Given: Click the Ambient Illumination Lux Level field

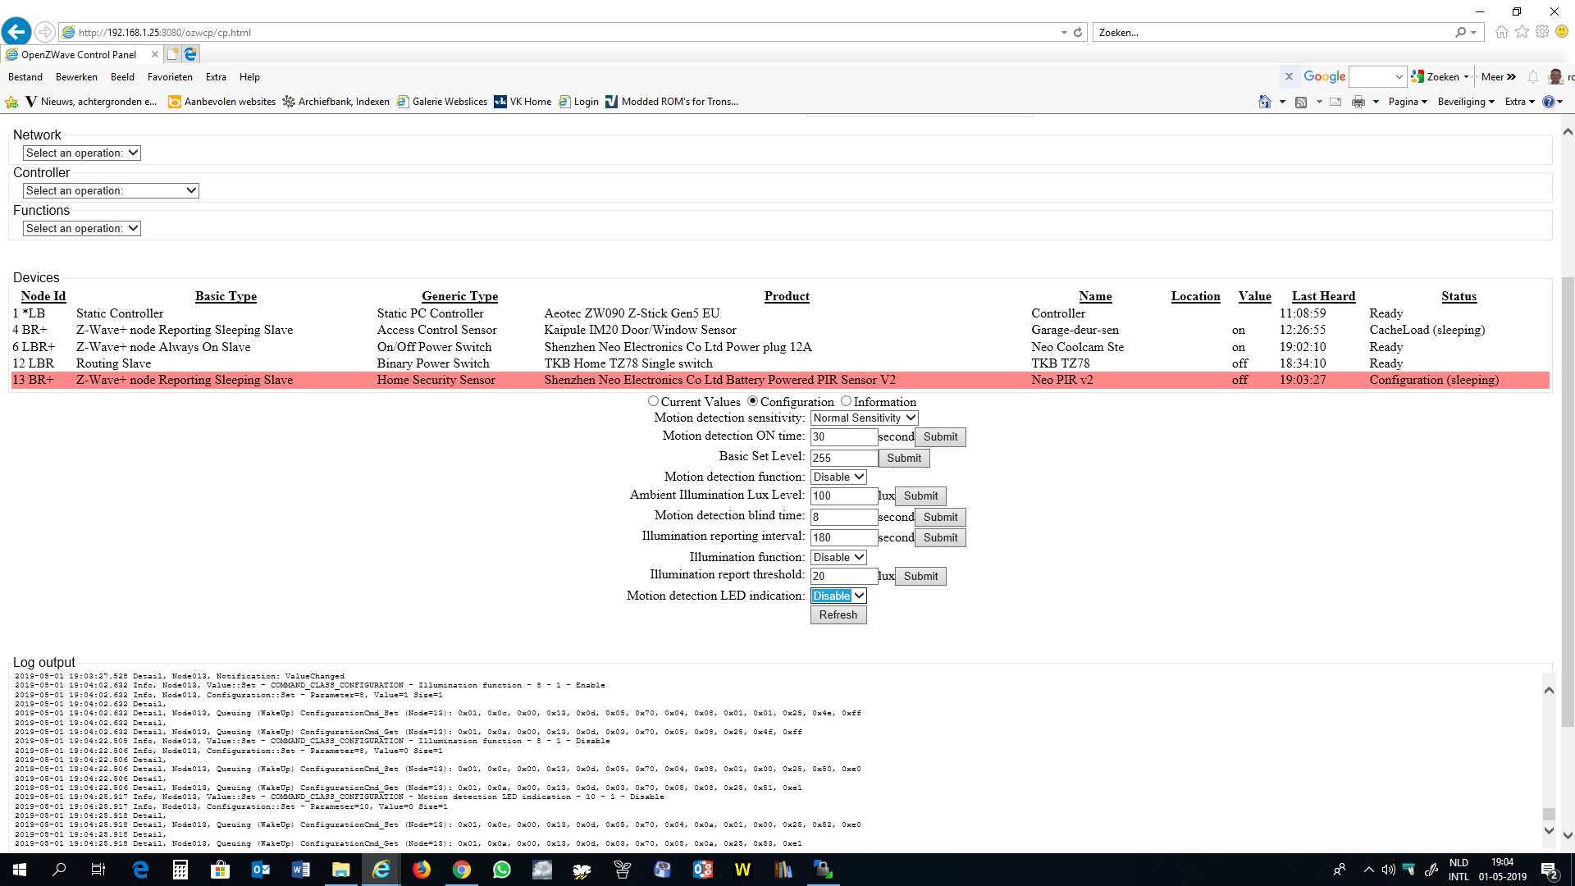Looking at the screenshot, I should tap(843, 496).
